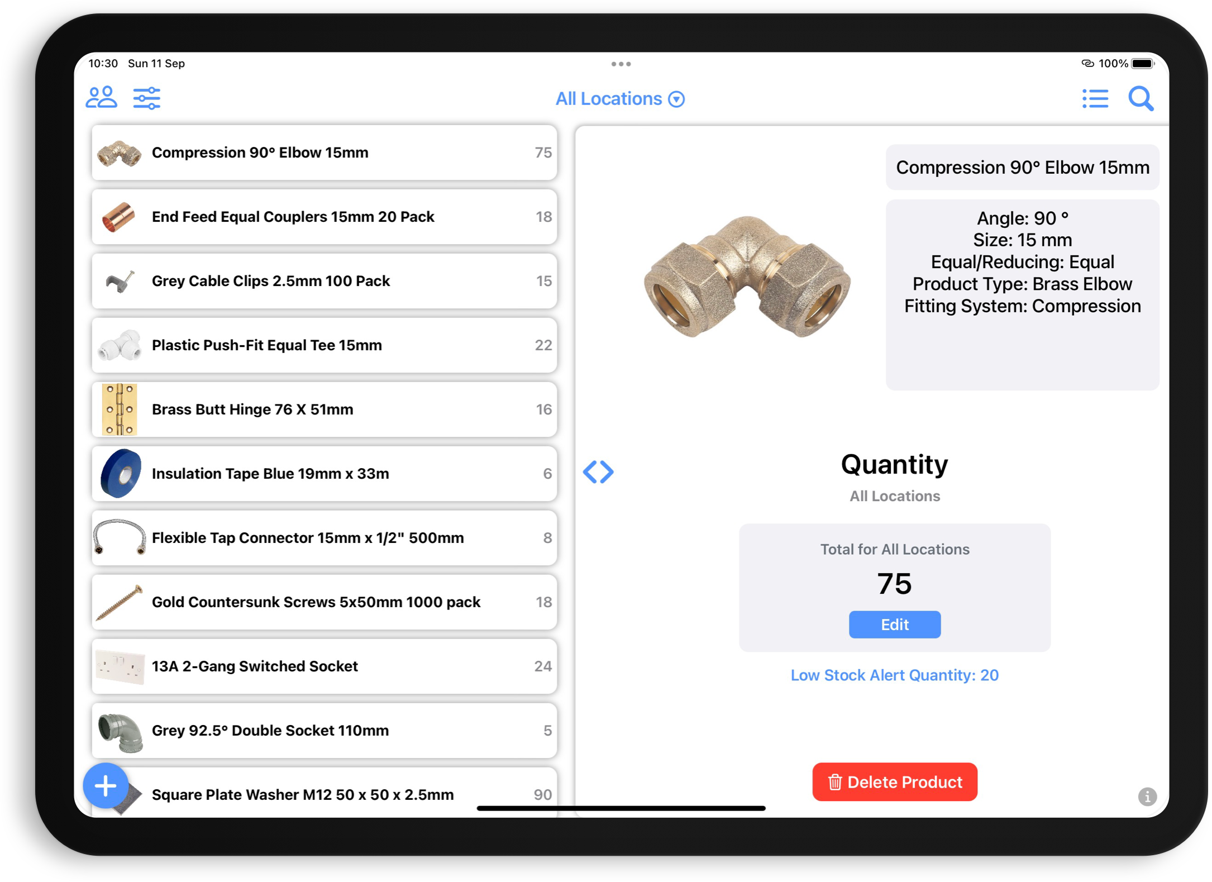
Task: Select Plastic Push-Fit Equal Tee 15mm
Action: coord(324,345)
